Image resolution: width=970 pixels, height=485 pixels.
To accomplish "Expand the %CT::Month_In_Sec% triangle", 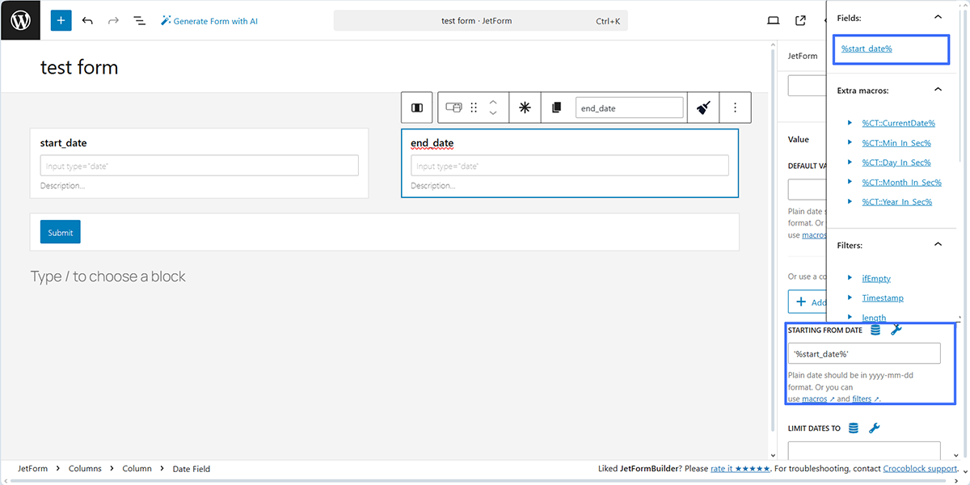I will (850, 182).
